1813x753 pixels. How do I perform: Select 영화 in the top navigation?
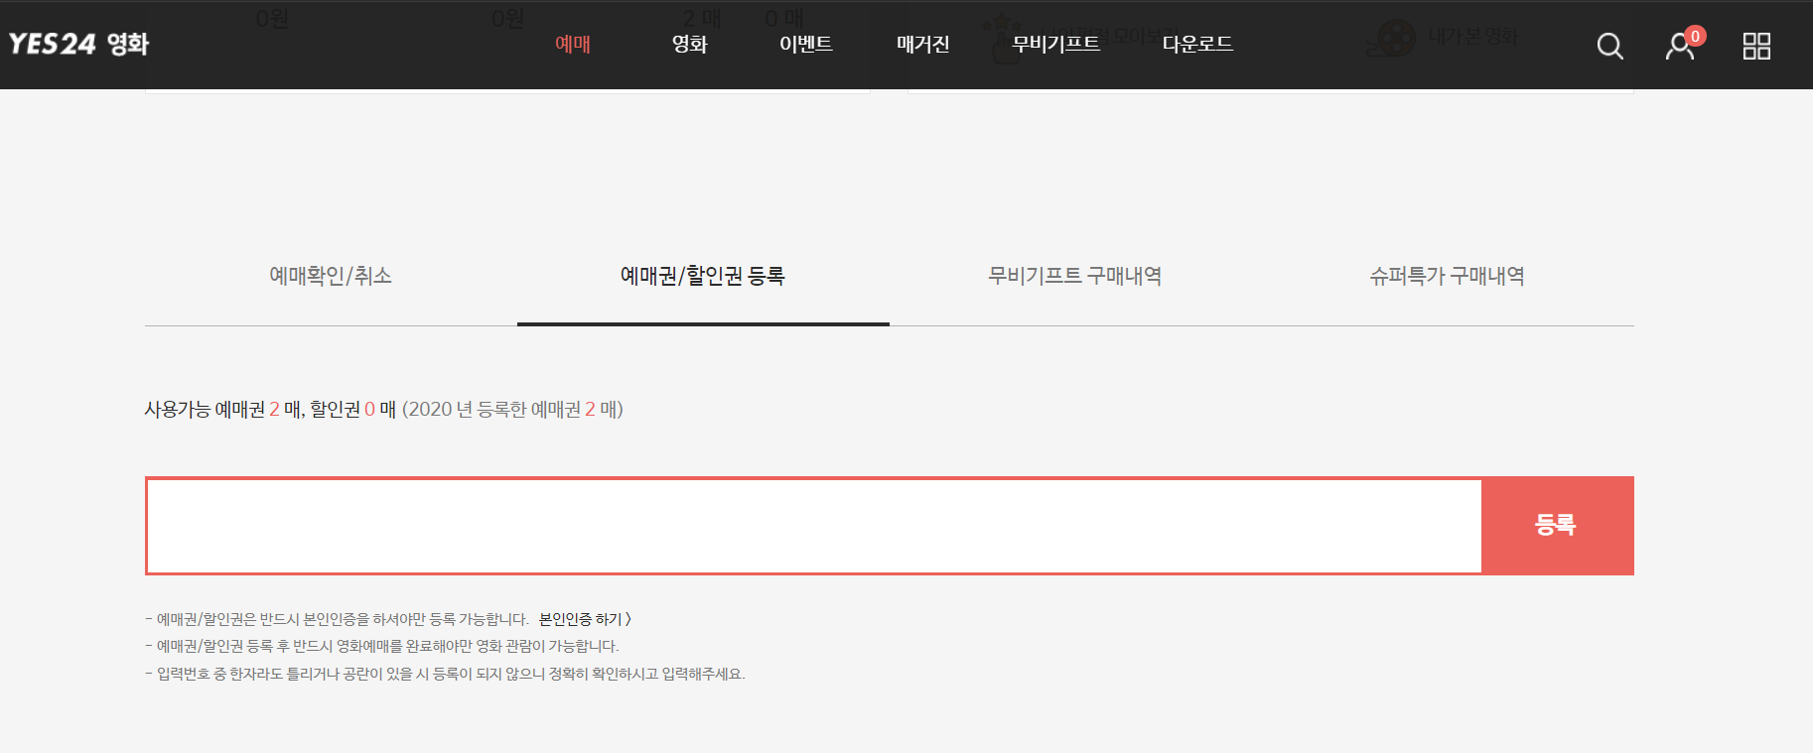click(x=689, y=44)
